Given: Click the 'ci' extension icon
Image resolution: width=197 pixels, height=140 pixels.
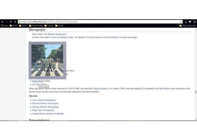Looking at the screenshot, I should point(186,22).
